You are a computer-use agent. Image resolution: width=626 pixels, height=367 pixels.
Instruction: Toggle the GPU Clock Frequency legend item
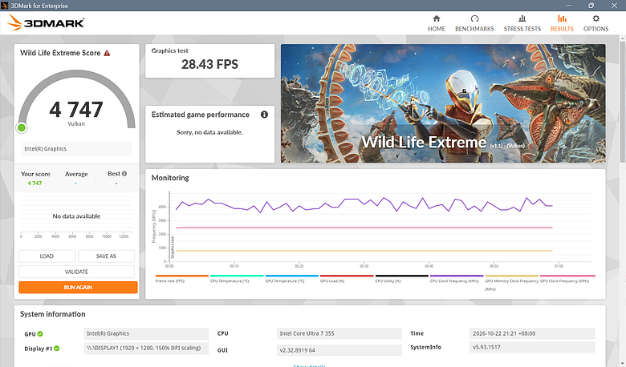point(567,279)
